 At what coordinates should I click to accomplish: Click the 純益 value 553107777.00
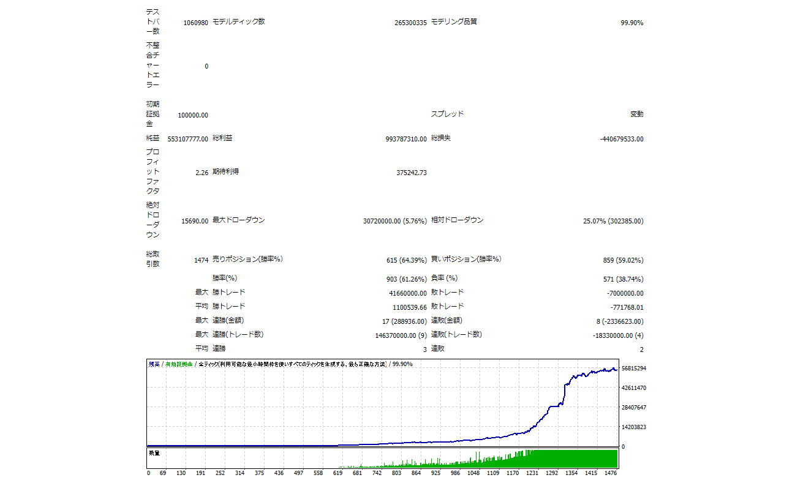187,139
